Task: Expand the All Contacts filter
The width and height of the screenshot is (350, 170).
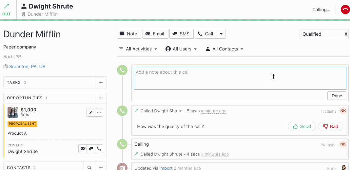Action: [x=224, y=49]
